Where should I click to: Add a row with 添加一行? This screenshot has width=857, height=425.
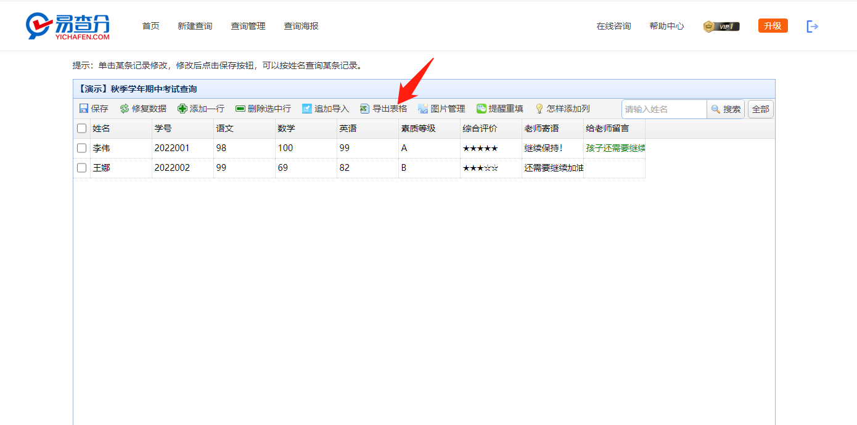point(201,109)
